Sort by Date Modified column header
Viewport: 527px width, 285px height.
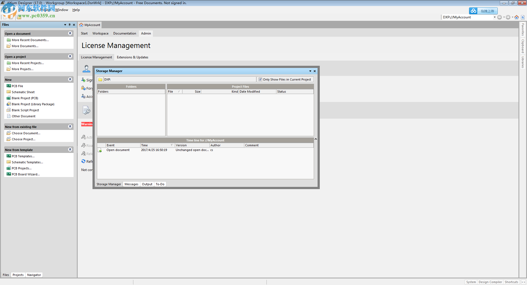[x=257, y=92]
